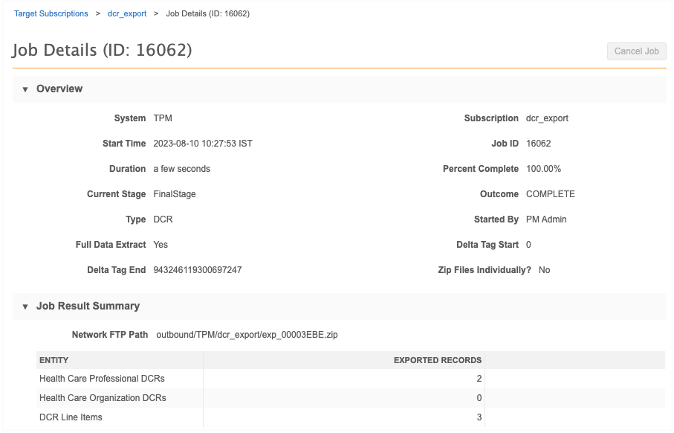Click the Job Details (ID: 16062) page heading

coord(103,51)
